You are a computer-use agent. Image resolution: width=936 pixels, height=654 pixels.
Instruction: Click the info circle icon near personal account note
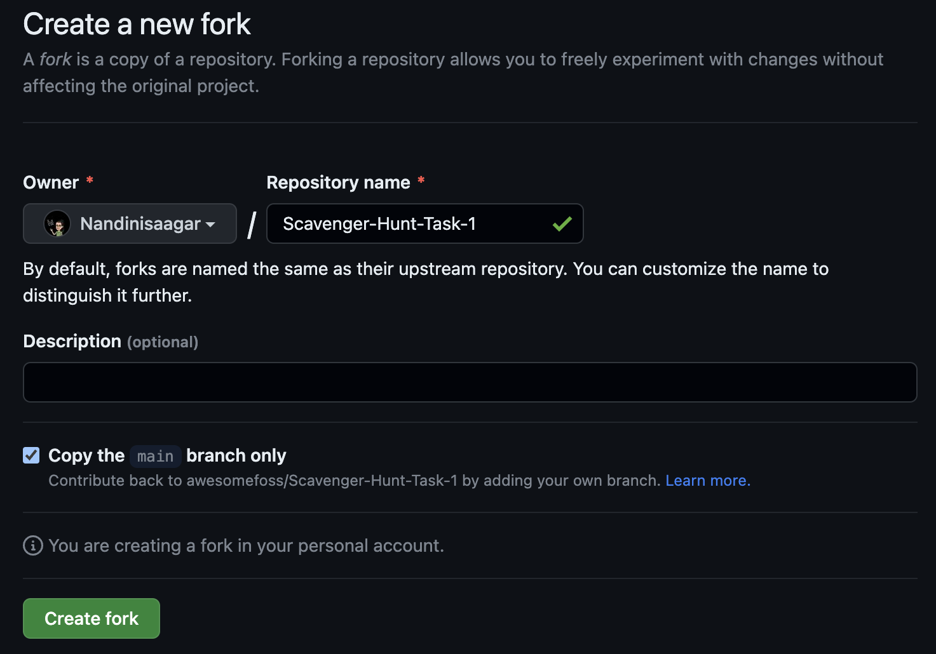32,545
